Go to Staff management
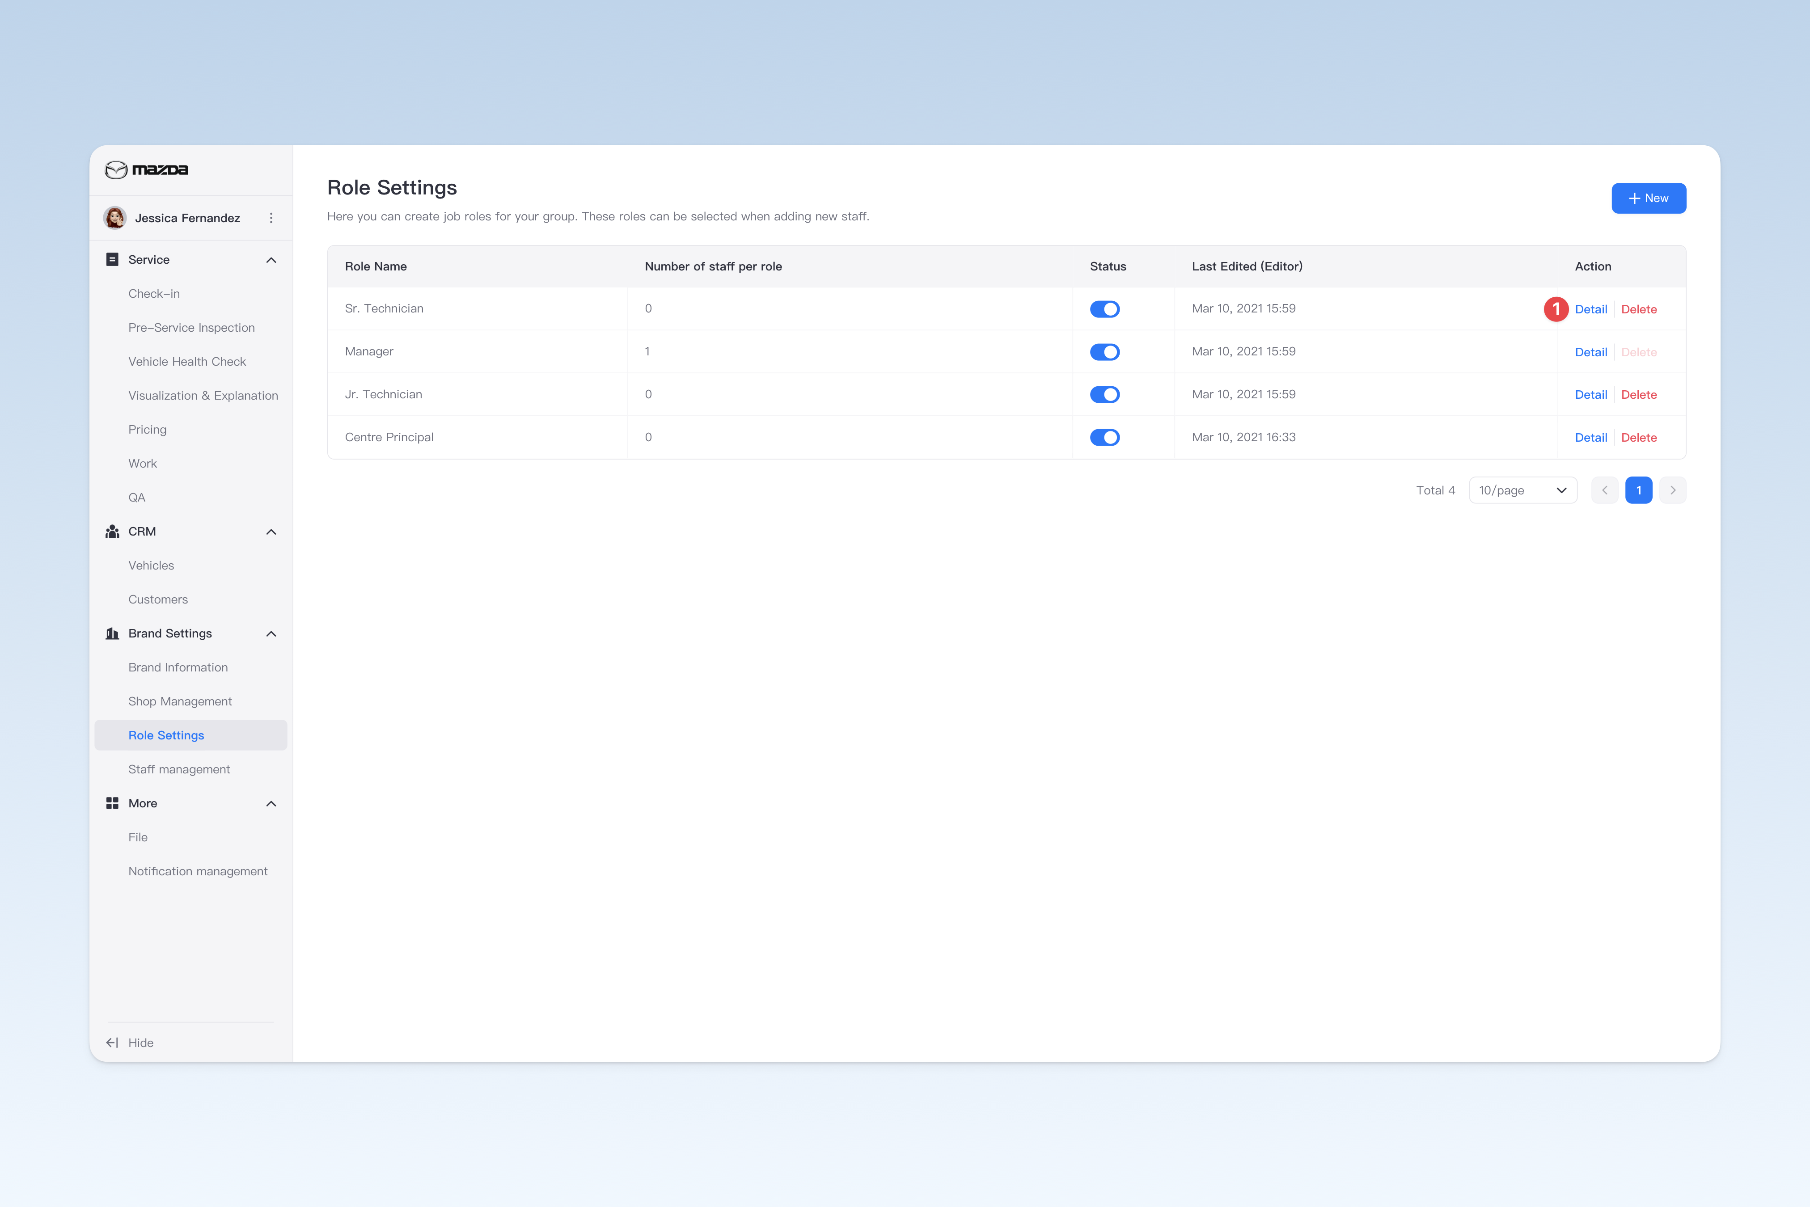The width and height of the screenshot is (1810, 1207). [x=179, y=769]
